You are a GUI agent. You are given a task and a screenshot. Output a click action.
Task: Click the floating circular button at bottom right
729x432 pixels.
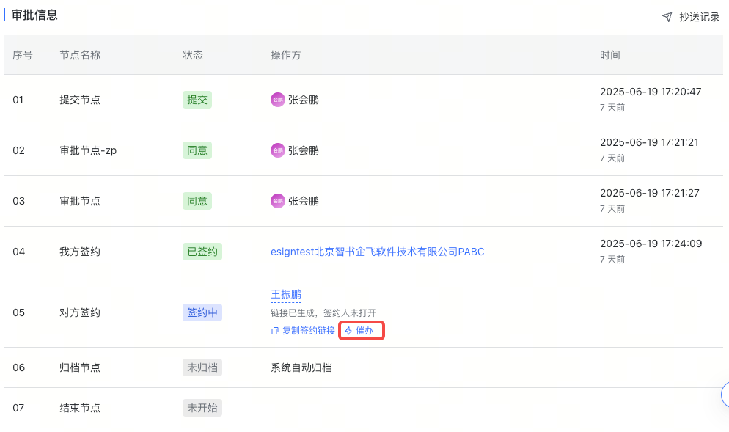click(x=725, y=395)
